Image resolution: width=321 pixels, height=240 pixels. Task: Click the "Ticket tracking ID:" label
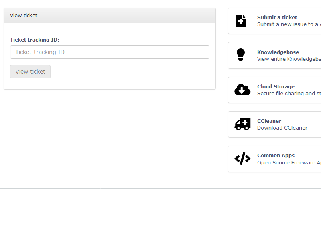click(35, 40)
